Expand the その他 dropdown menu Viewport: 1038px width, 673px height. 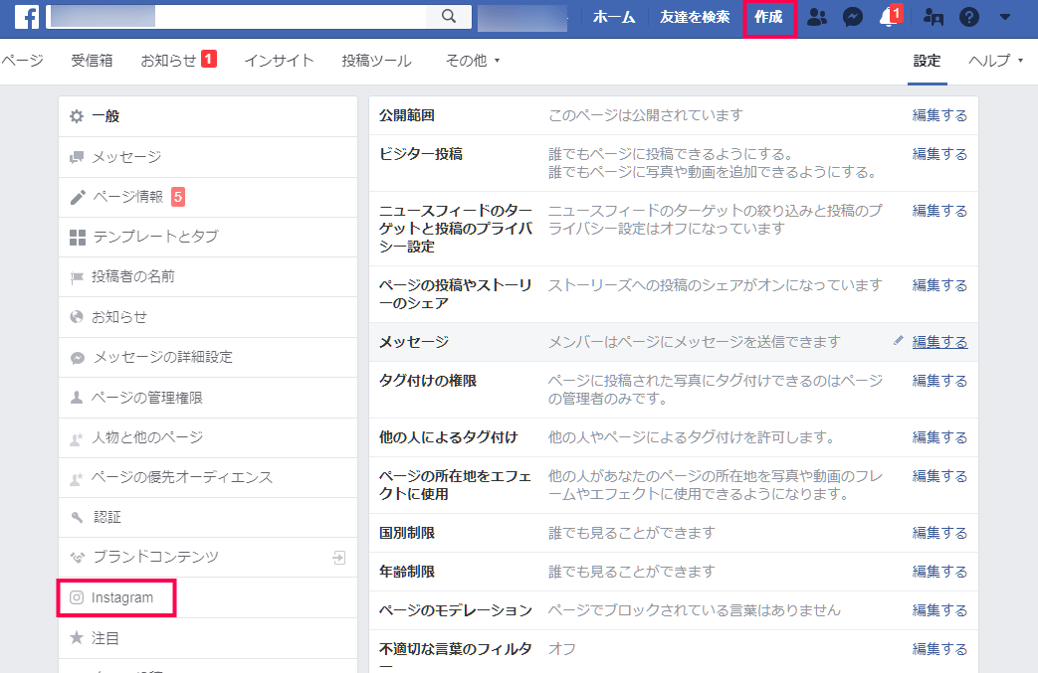click(x=473, y=61)
